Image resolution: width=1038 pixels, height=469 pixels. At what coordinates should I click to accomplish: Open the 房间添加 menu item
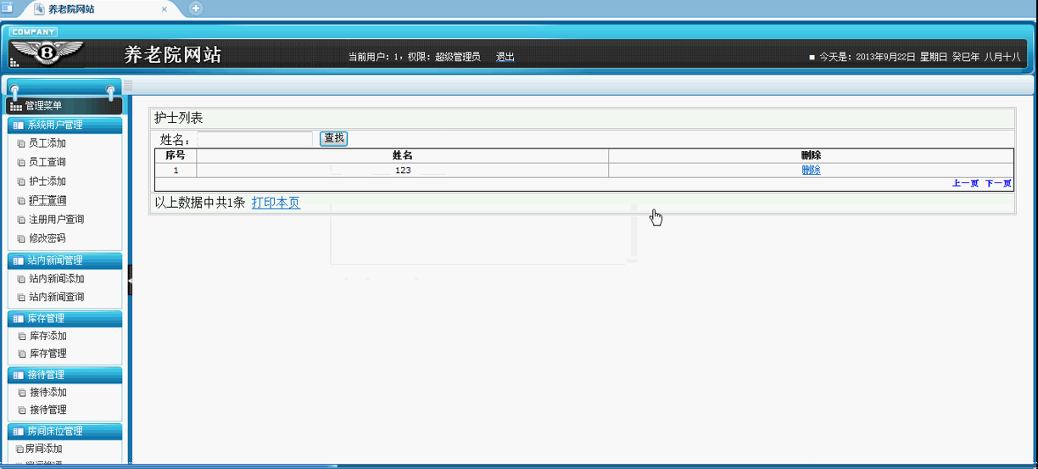point(43,449)
